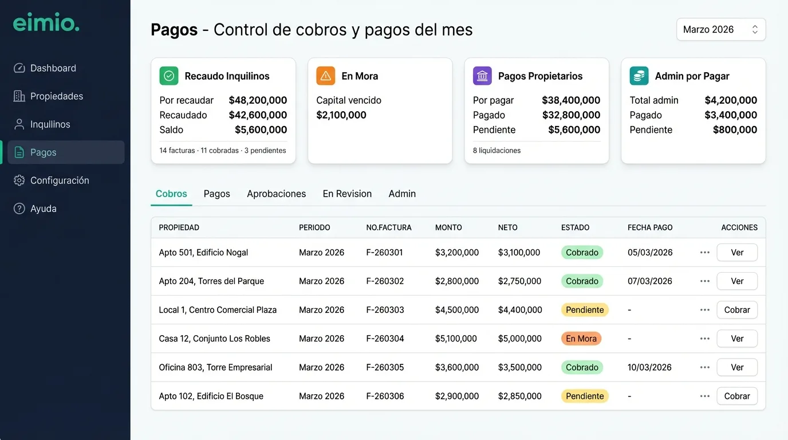Image resolution: width=788 pixels, height=440 pixels.
Task: Open Configuración via the gear icon
Action: 18,180
